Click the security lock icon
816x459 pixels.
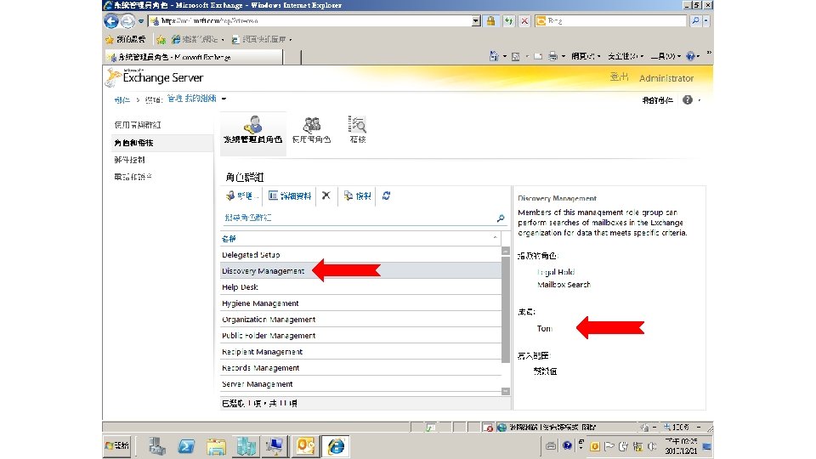[490, 20]
